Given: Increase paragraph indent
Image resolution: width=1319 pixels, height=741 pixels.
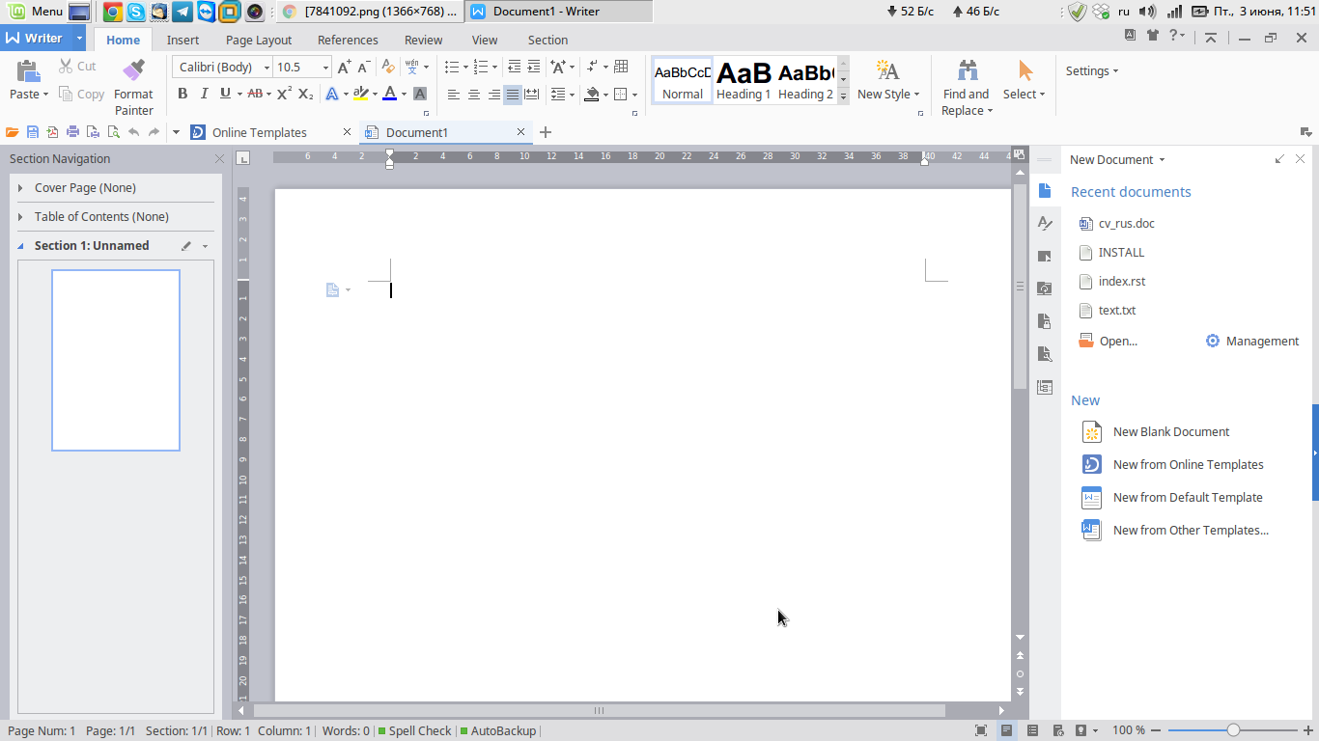Looking at the screenshot, I should coord(533,67).
